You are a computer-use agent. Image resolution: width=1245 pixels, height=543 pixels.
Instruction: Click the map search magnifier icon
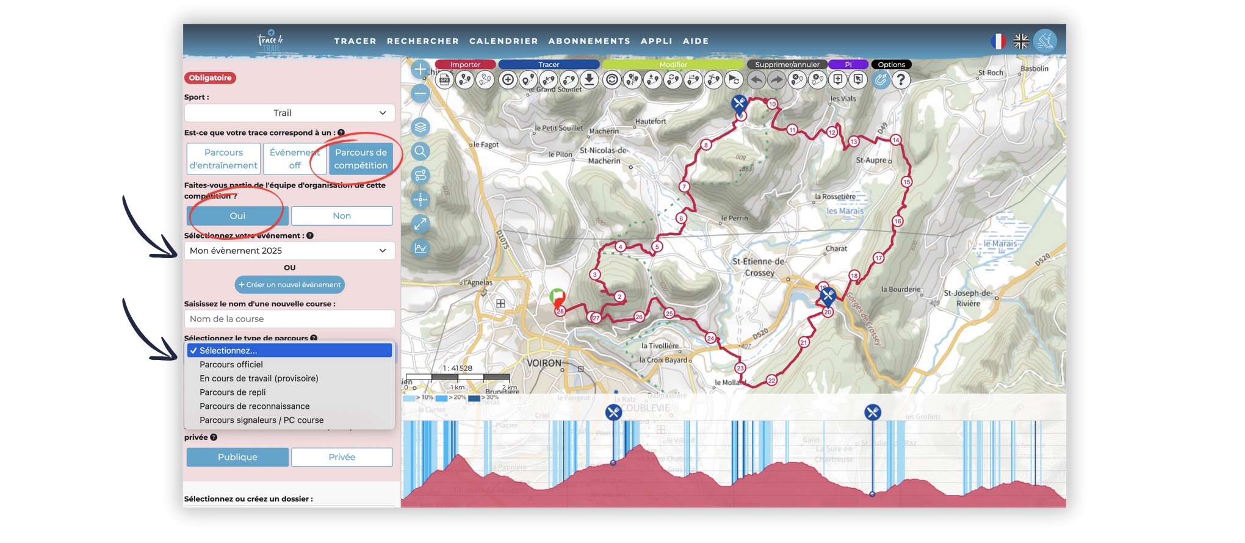tap(420, 151)
